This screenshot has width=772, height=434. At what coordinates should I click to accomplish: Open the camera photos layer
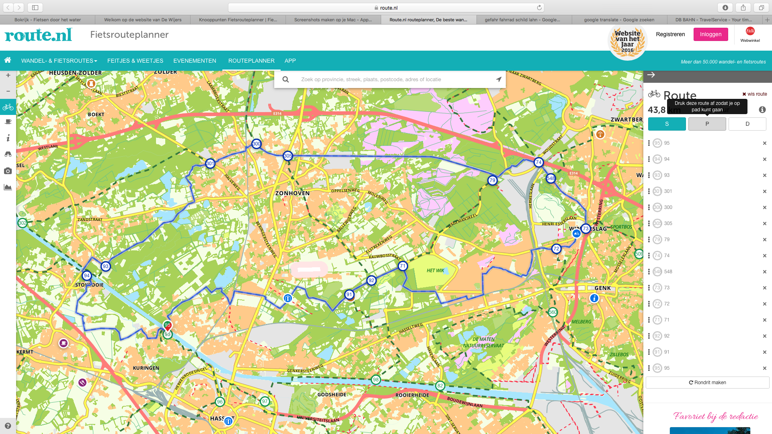pos(8,171)
